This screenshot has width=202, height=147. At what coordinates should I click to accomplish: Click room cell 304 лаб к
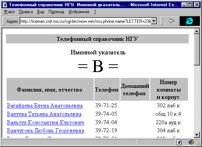click(x=168, y=130)
